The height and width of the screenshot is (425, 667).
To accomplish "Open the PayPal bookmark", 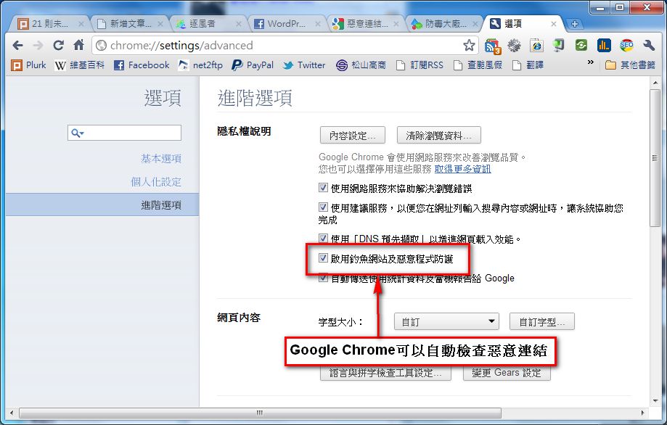I will pos(253,65).
